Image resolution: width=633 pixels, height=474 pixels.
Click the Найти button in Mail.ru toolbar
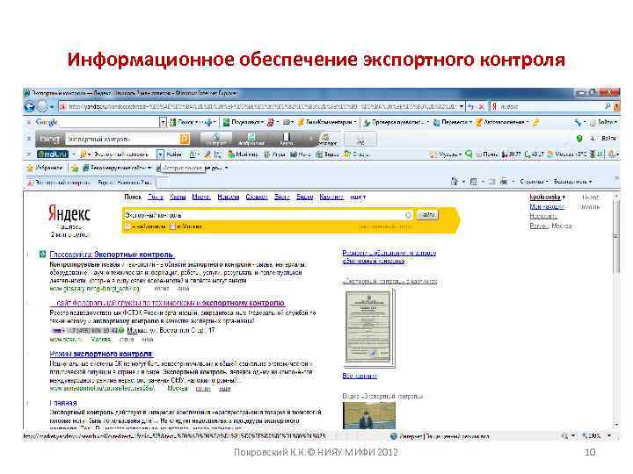[x=173, y=154]
